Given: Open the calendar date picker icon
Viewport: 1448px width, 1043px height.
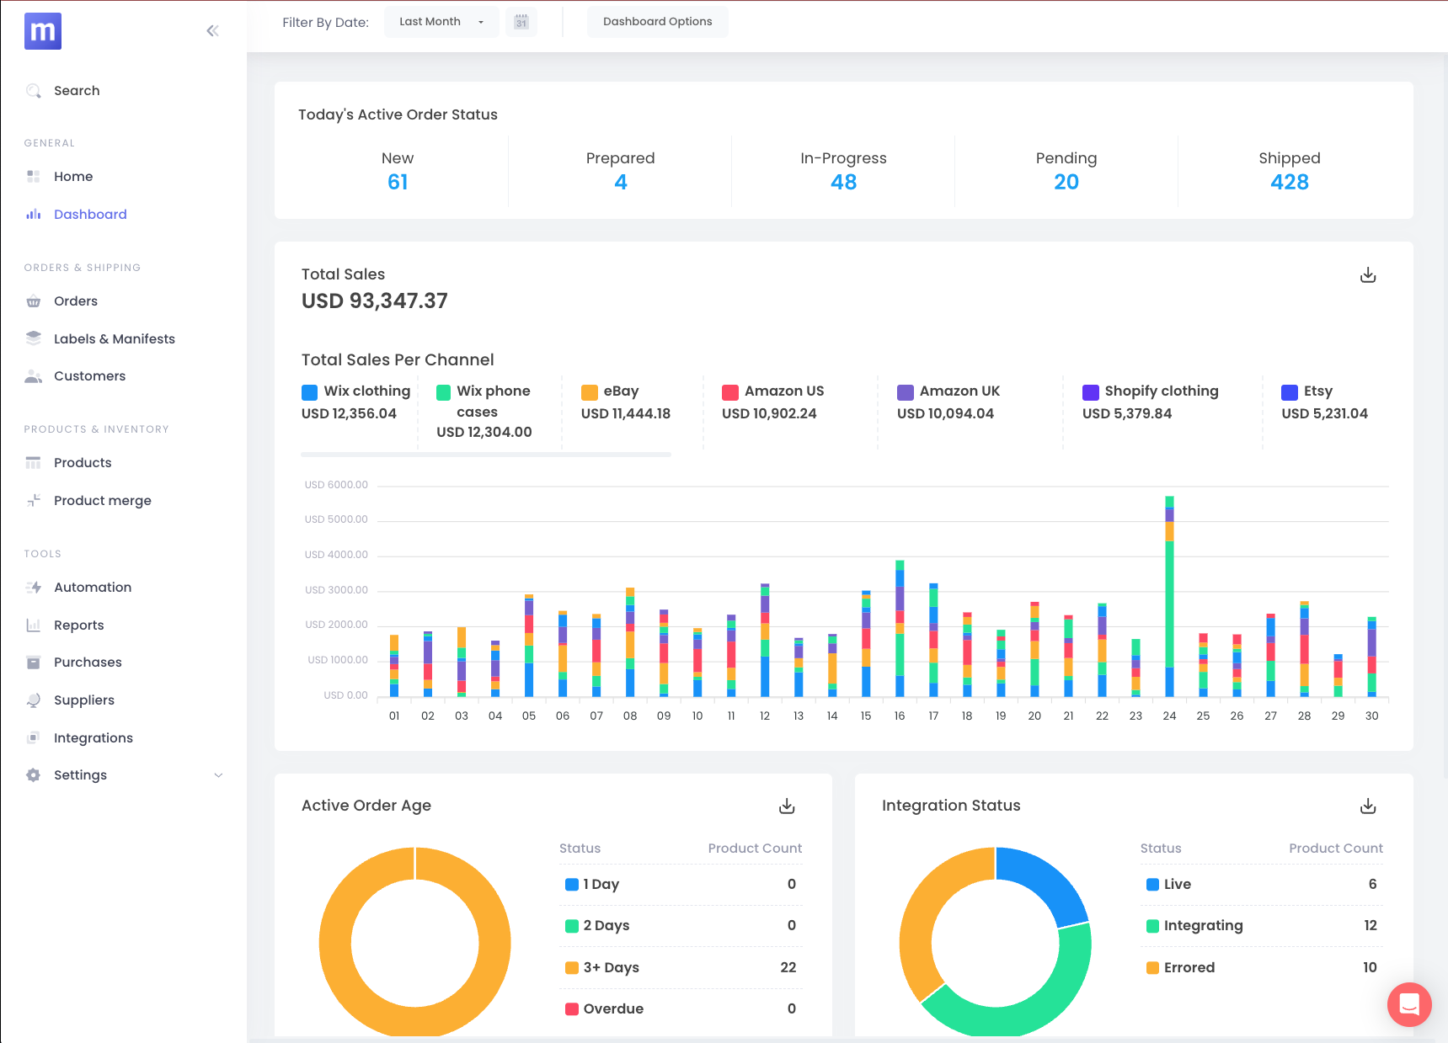Looking at the screenshot, I should click(521, 22).
